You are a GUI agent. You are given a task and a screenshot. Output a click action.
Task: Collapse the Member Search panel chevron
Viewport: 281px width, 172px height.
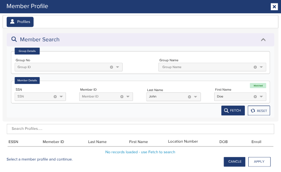point(263,40)
